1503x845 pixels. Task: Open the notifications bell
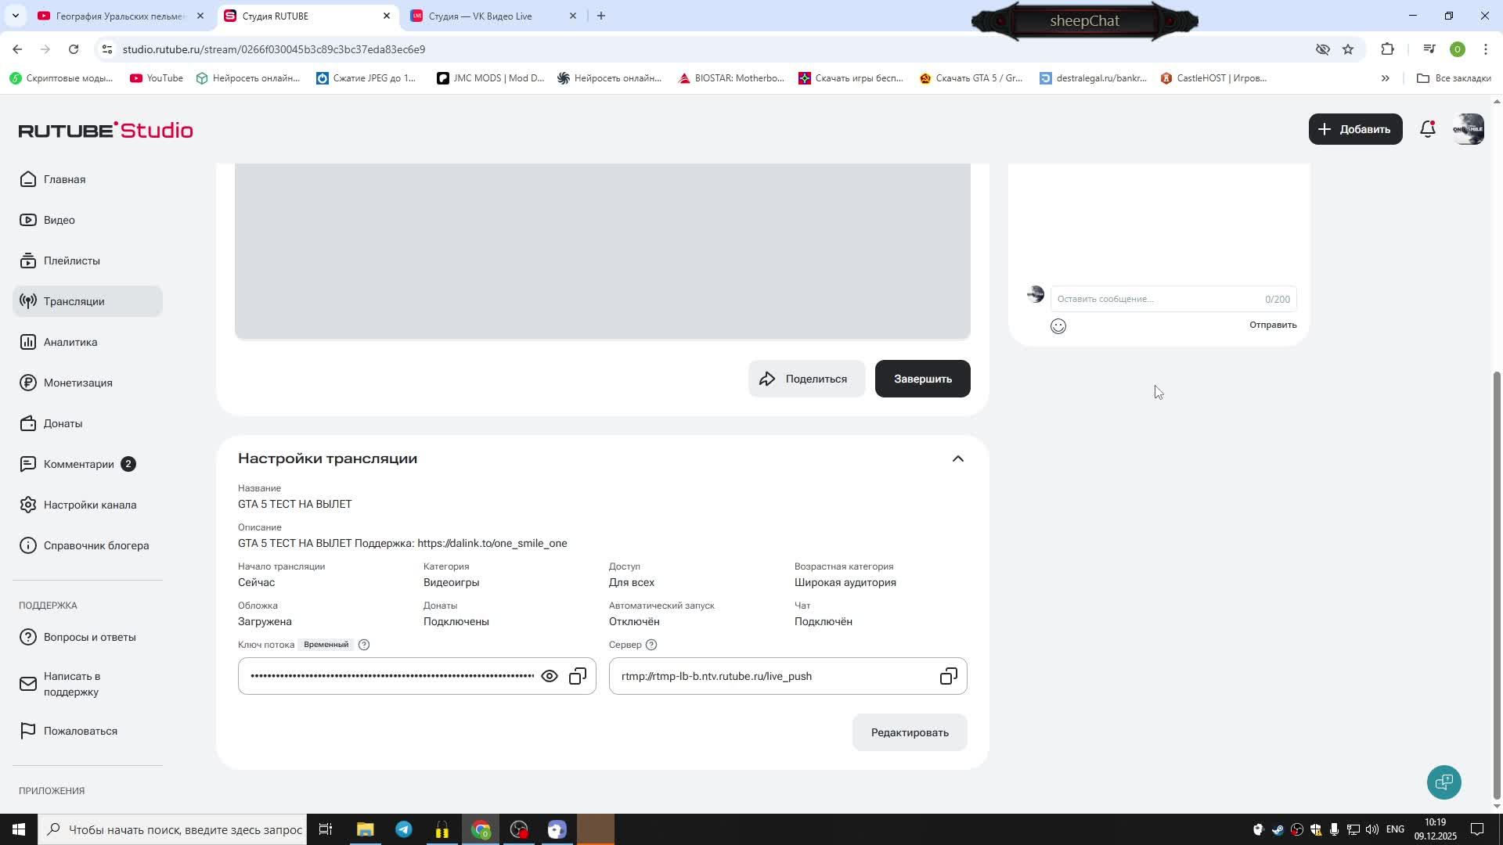pyautogui.click(x=1428, y=129)
